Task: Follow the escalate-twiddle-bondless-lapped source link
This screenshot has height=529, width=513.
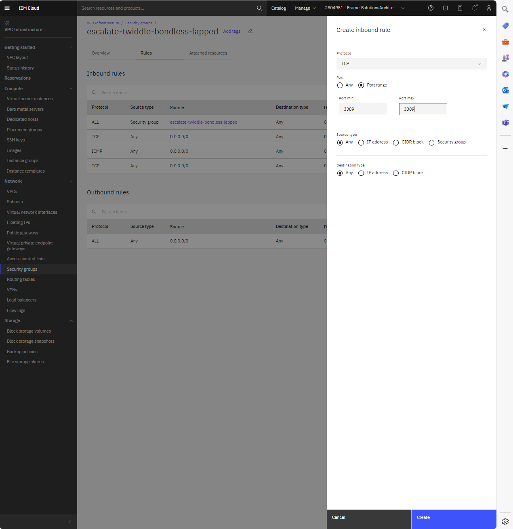Action: [x=203, y=122]
